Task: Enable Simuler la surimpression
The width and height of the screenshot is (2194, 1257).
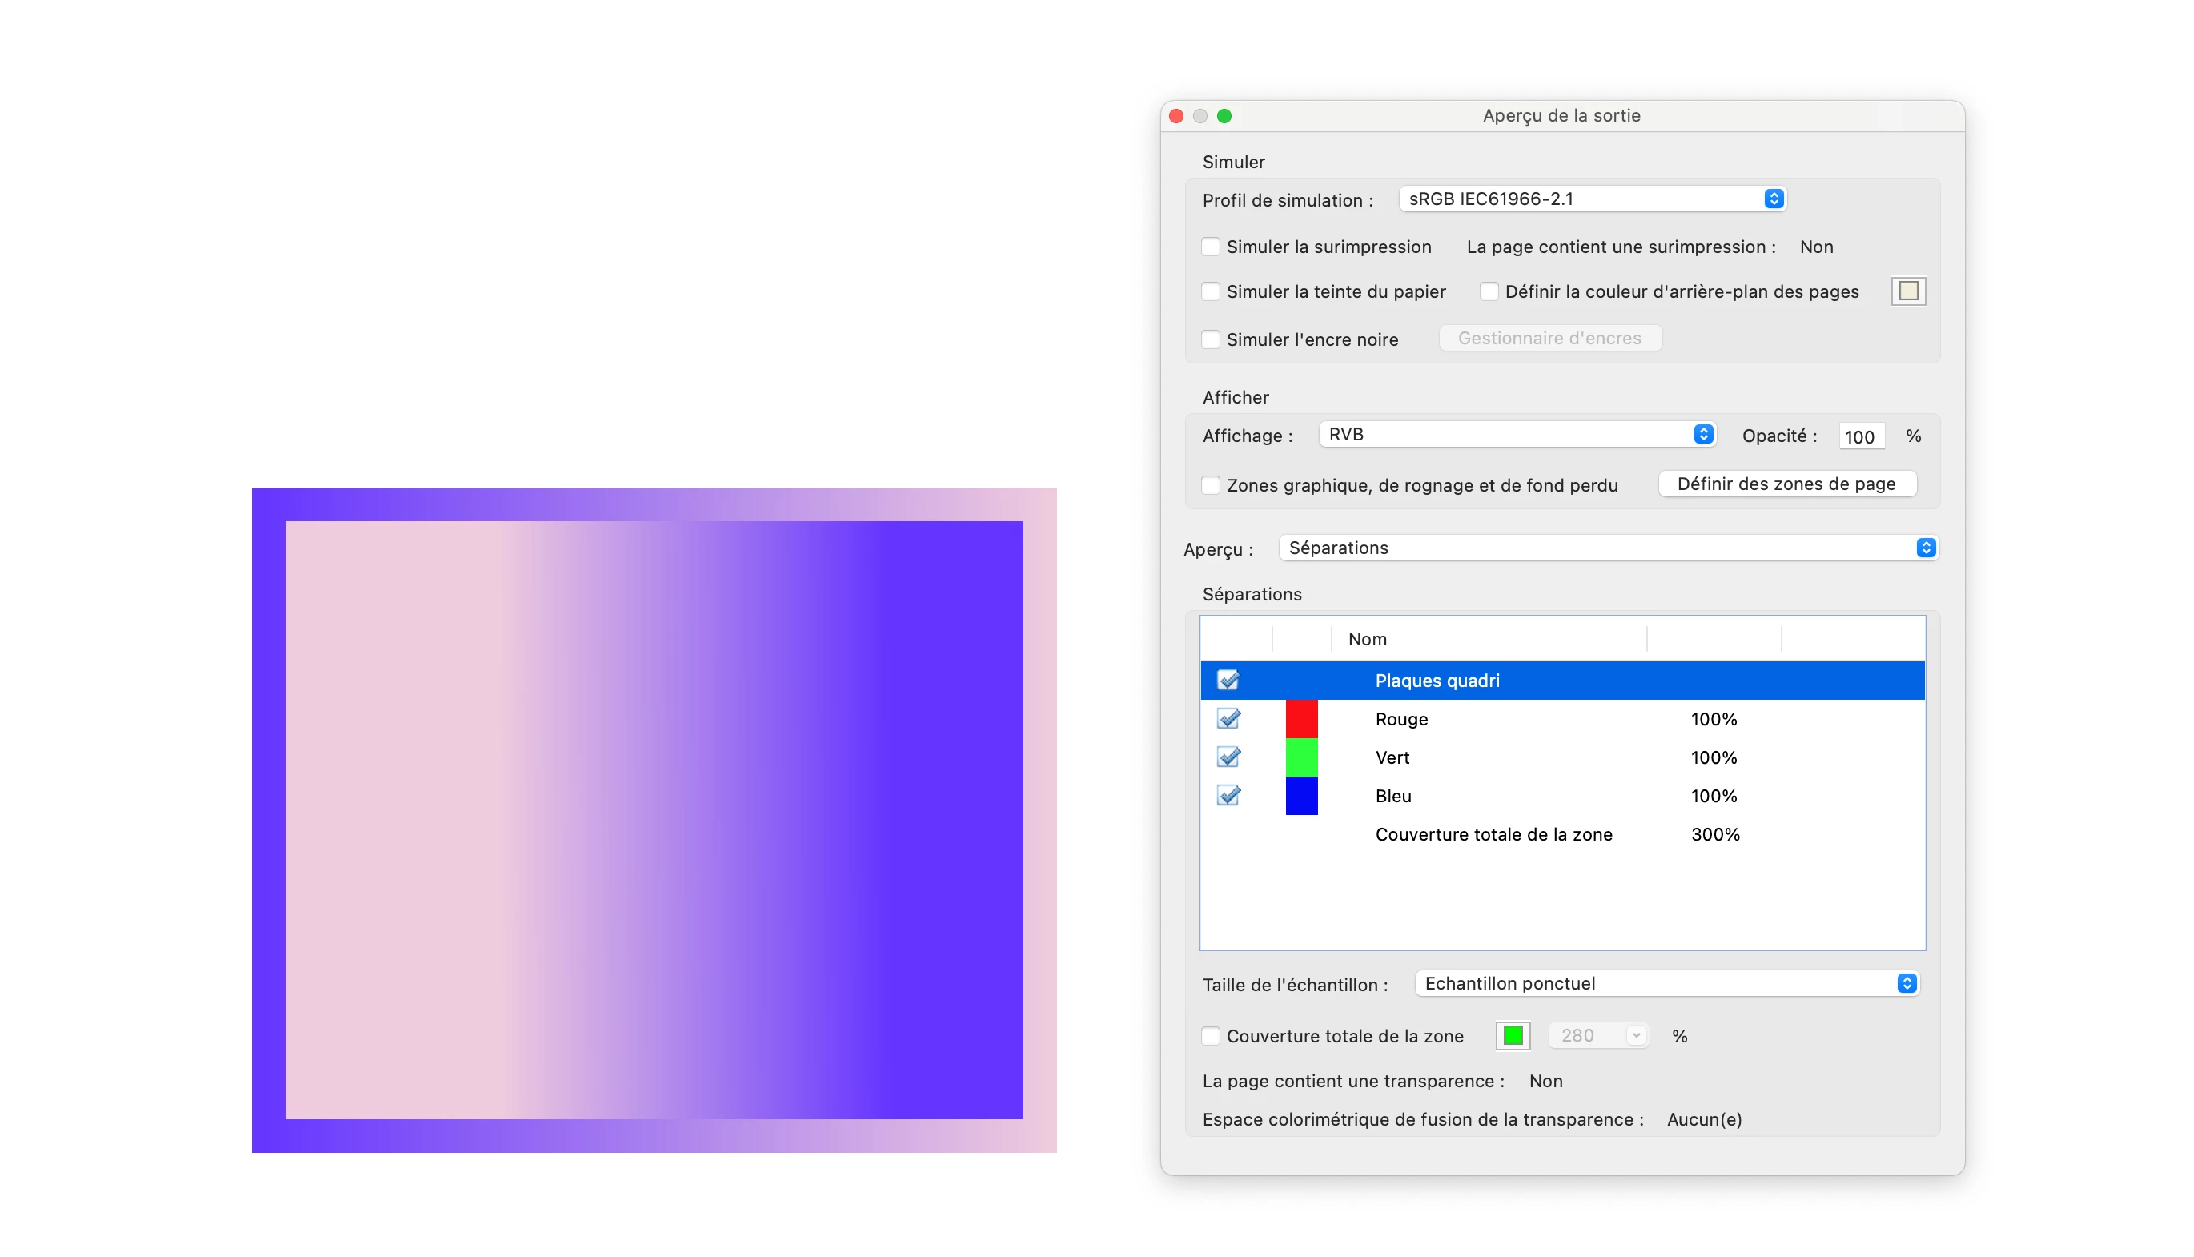Action: point(1212,247)
